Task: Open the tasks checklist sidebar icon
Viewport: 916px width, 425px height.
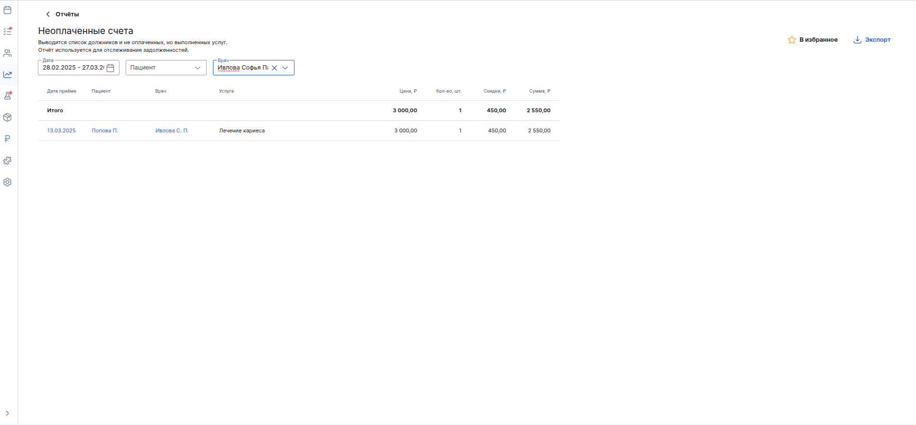Action: pyautogui.click(x=8, y=31)
